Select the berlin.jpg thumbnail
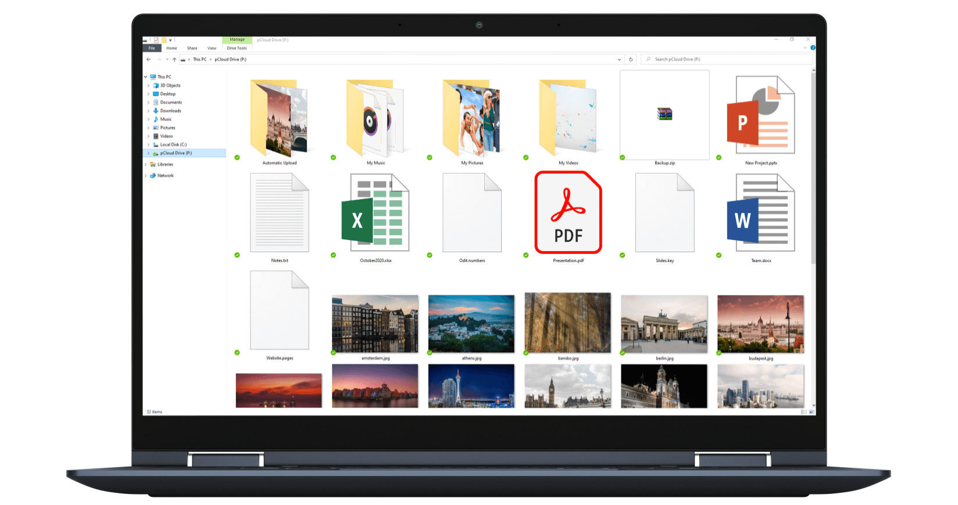Screen dimensions: 958x505 click(x=664, y=324)
